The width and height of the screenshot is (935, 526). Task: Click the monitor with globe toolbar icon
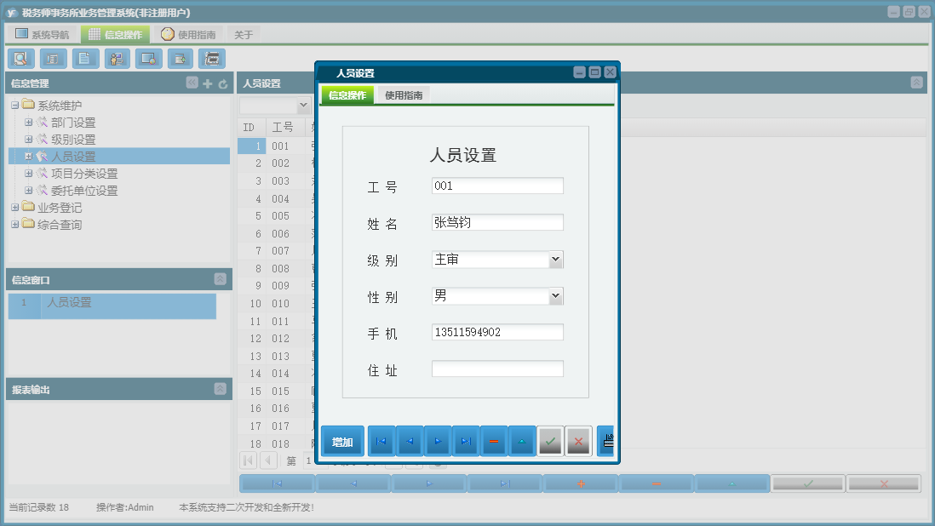click(x=148, y=59)
